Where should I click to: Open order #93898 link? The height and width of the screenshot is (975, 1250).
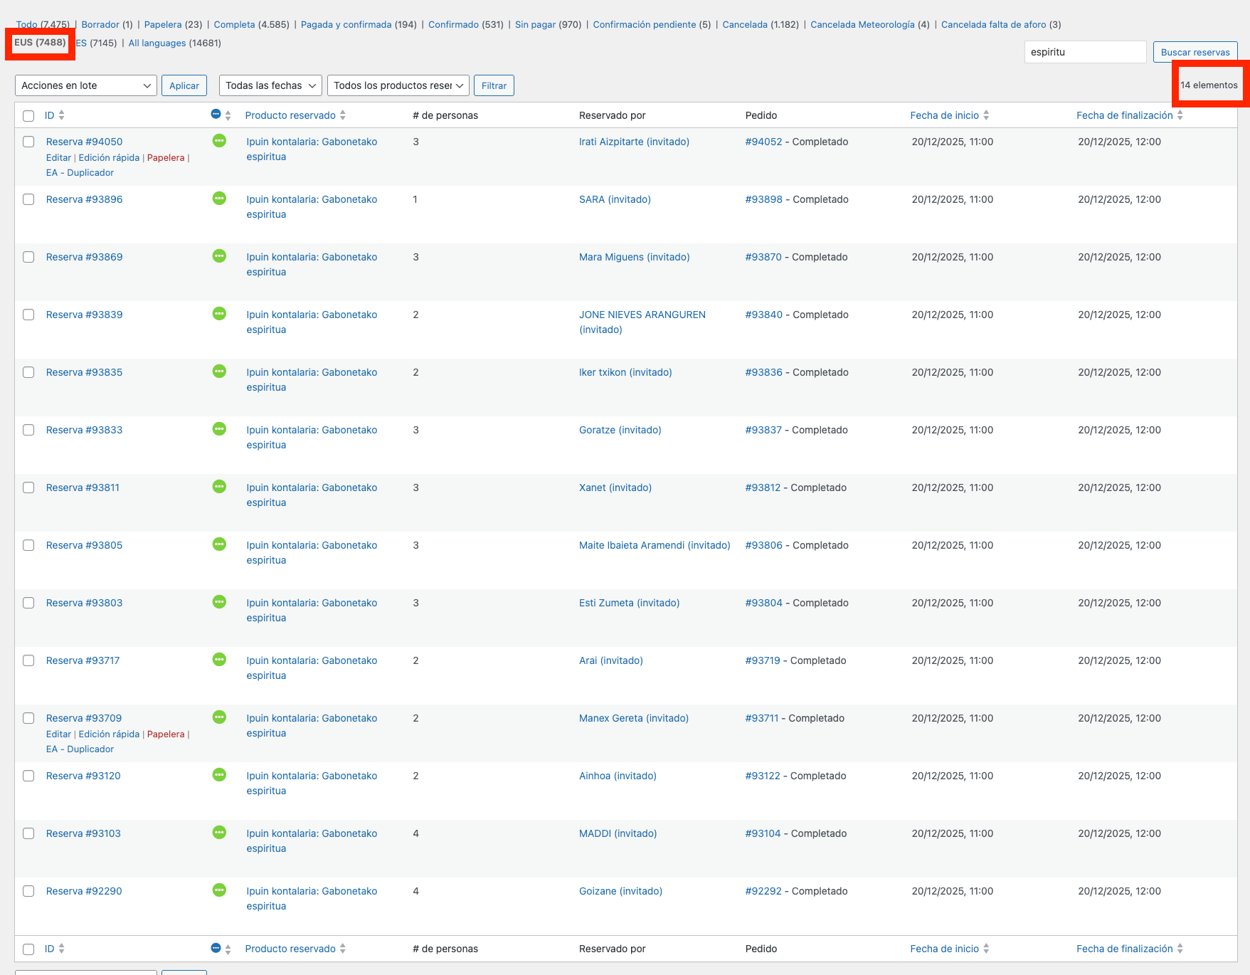pyautogui.click(x=763, y=199)
